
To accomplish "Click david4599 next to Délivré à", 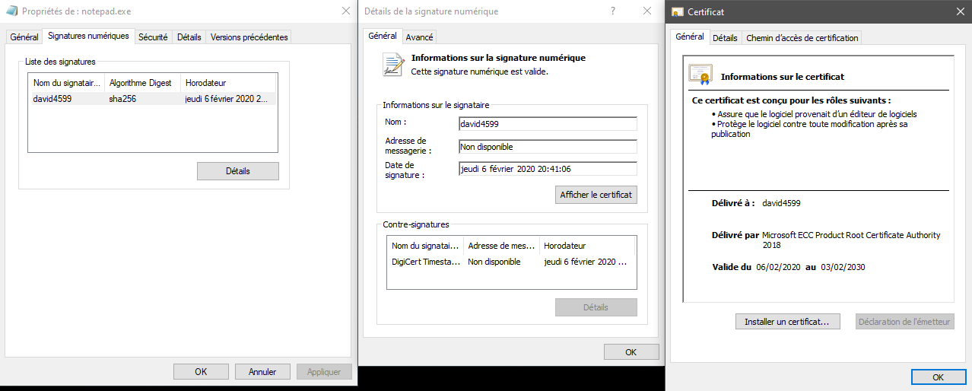I will (781, 203).
